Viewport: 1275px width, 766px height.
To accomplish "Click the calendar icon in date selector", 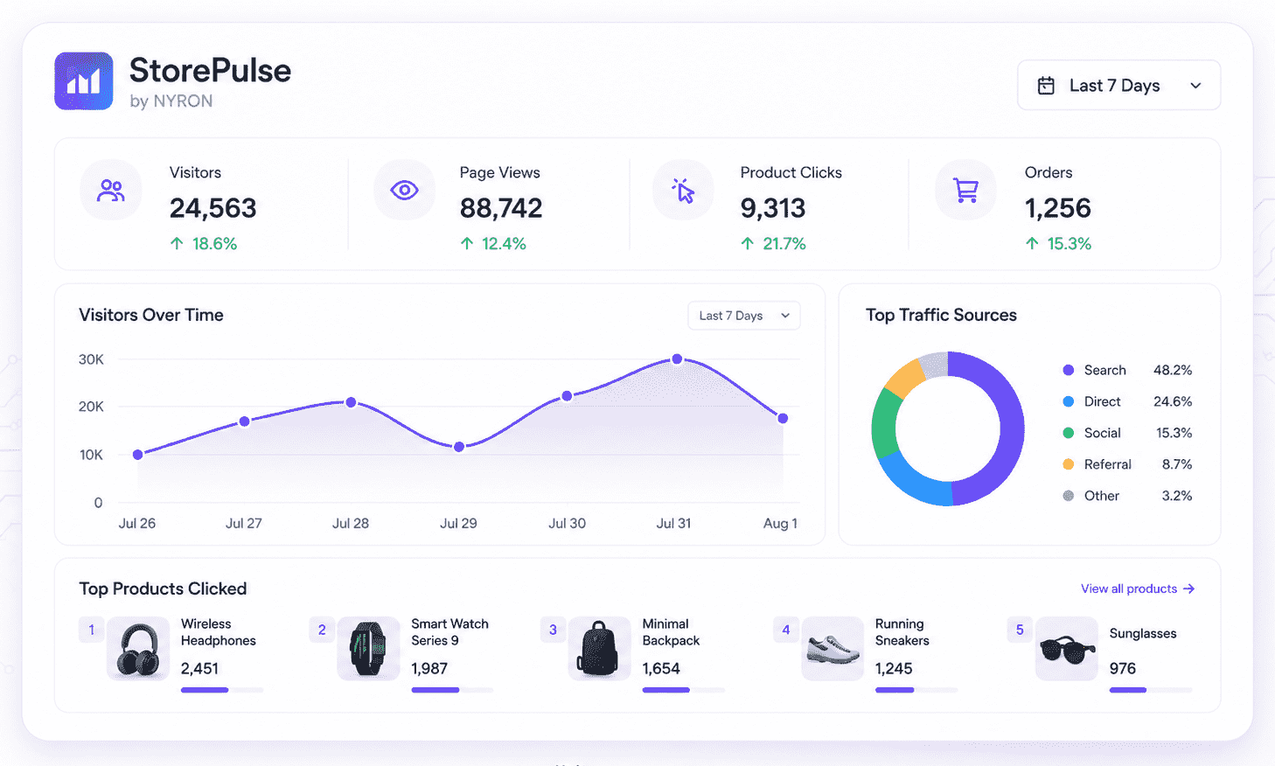I will coord(1046,86).
